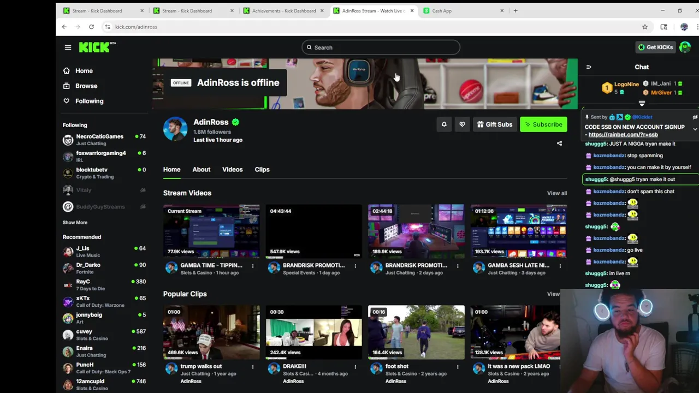
Task: Open Dr_Darko recommended channel
Action: pyautogui.click(x=104, y=268)
